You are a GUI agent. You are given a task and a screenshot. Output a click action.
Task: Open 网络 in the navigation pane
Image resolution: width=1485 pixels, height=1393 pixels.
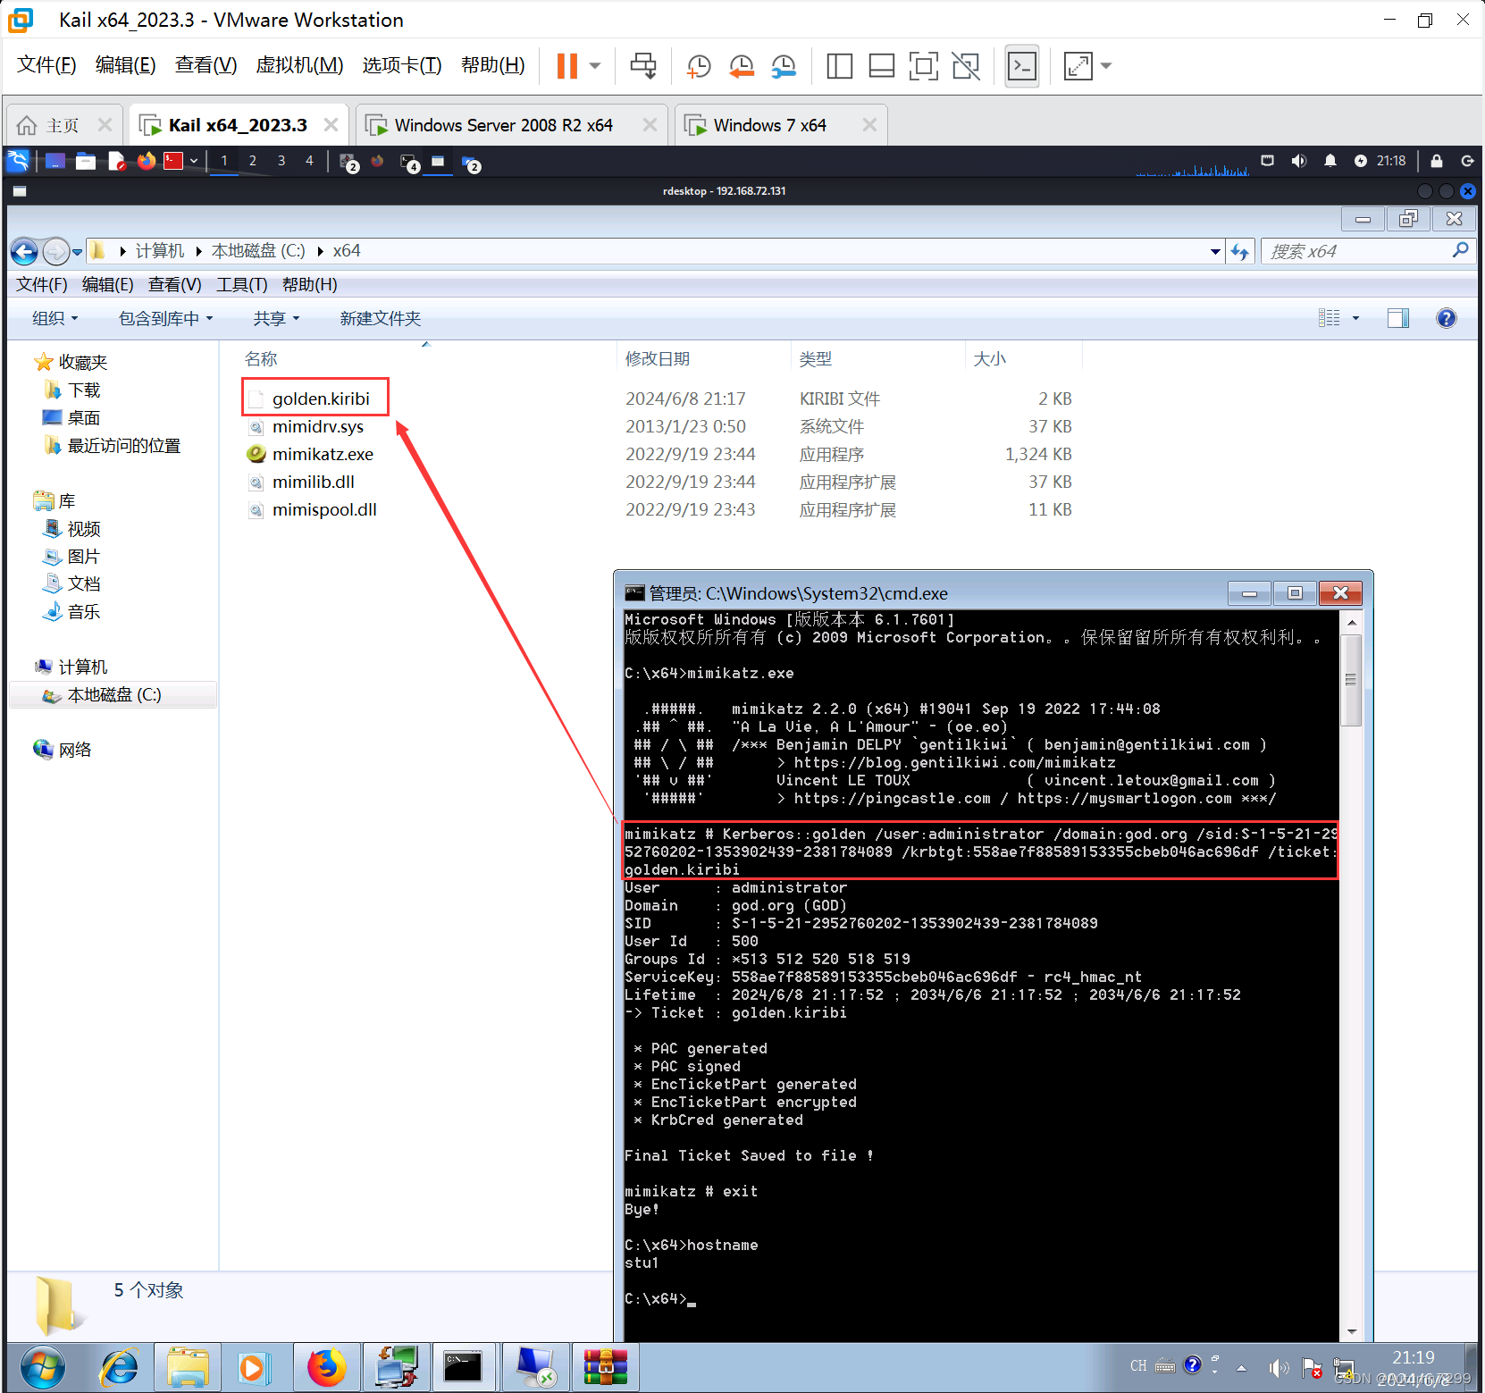[75, 751]
